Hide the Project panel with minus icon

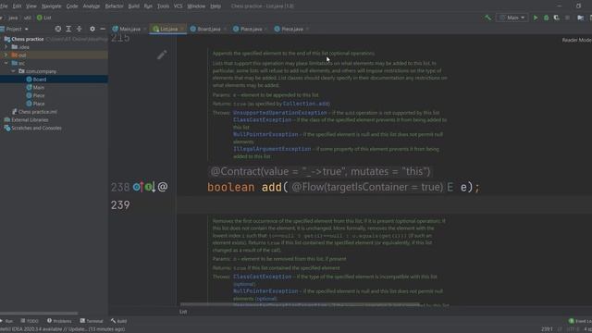[103, 29]
